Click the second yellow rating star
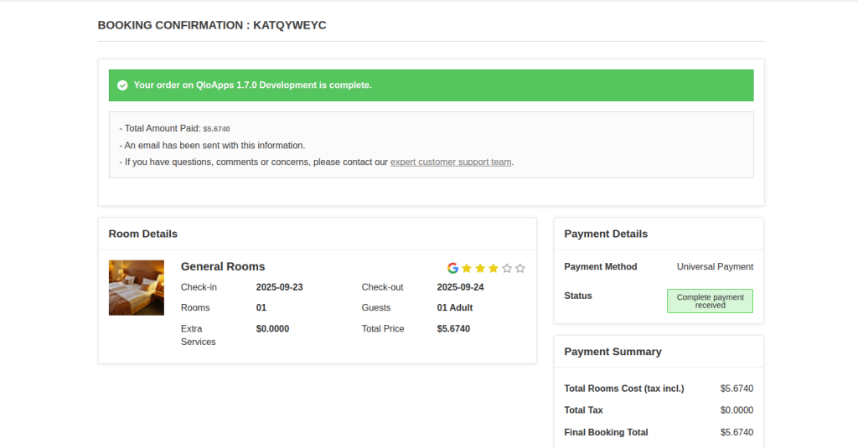Viewport: 858px width, 448px height. coord(480,268)
